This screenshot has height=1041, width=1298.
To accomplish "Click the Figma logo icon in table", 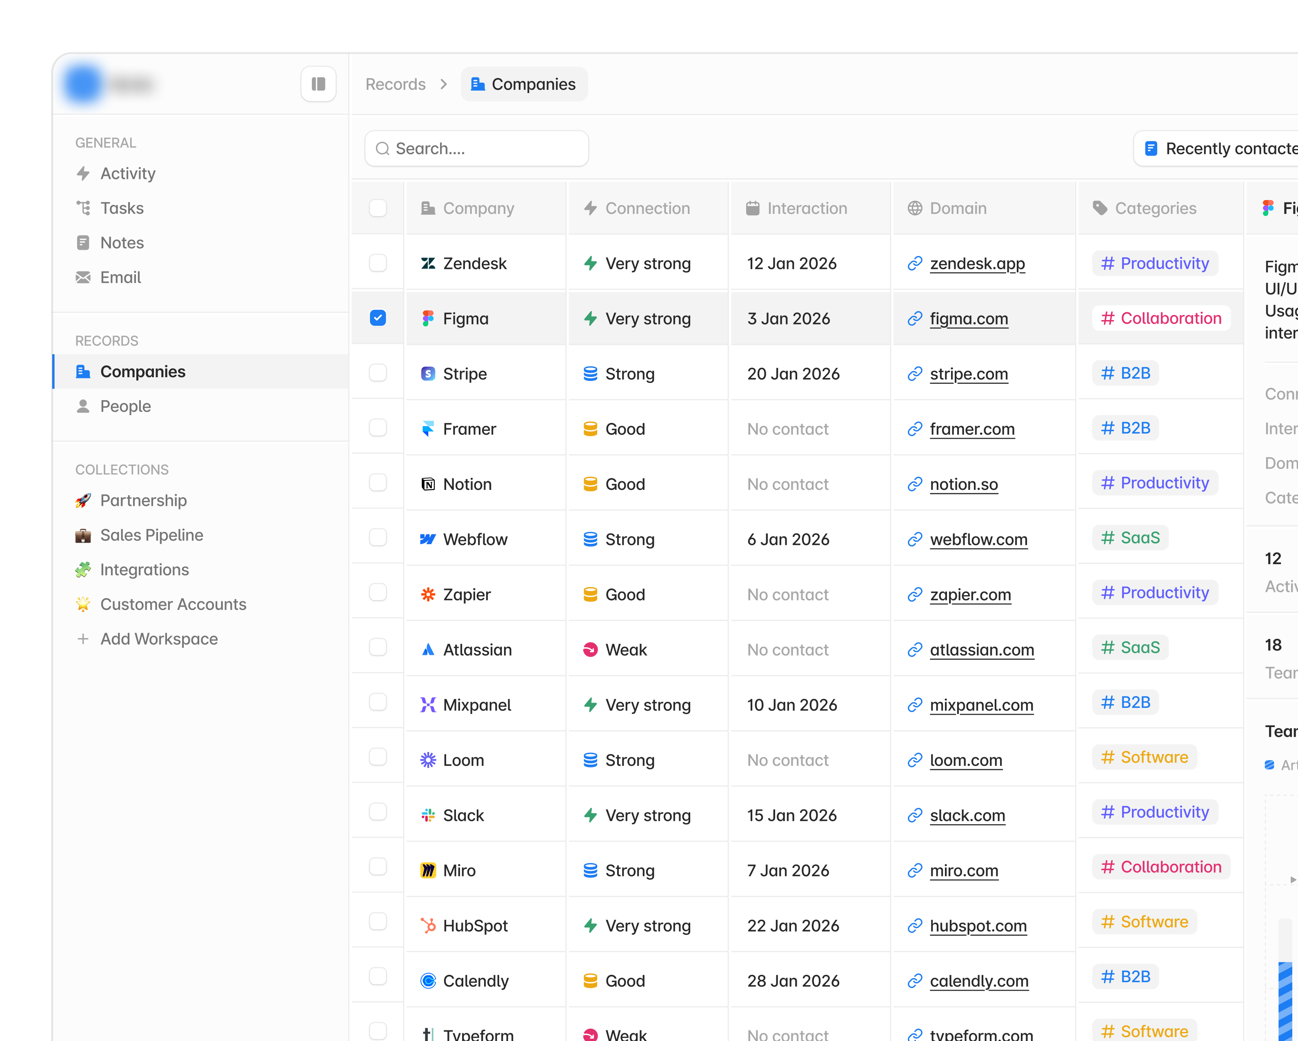I will tap(427, 318).
